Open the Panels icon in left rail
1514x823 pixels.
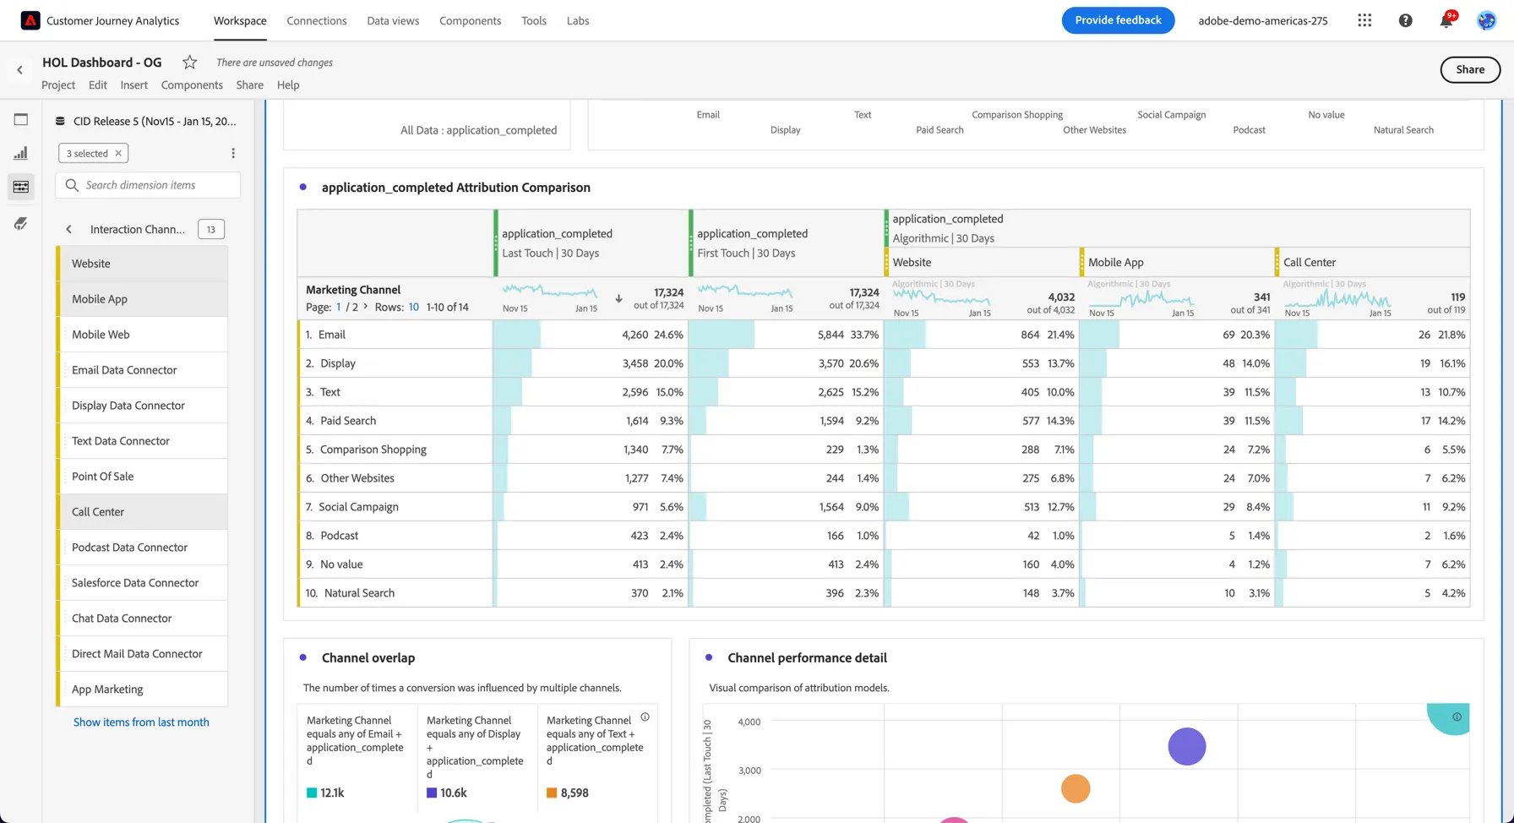[x=21, y=119]
